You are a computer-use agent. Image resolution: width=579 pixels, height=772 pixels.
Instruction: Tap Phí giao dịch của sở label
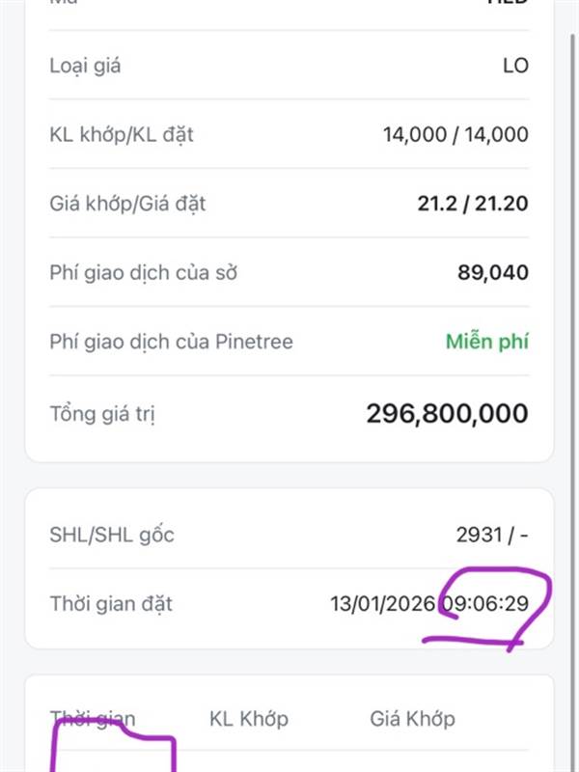click(143, 272)
